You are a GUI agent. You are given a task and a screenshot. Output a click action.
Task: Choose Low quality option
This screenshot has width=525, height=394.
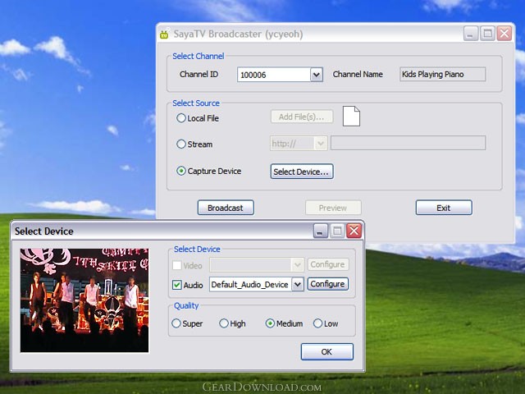click(x=317, y=323)
